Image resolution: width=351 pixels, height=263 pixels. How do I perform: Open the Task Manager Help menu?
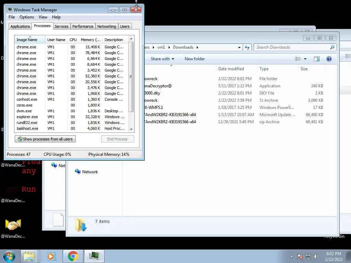pos(56,17)
